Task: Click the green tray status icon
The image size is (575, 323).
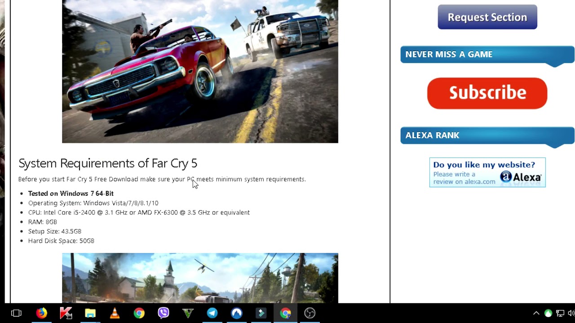Action: 548,313
